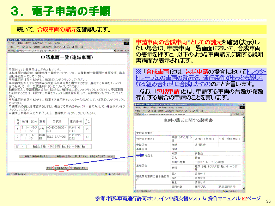Screen dimensions: 275x206
Task: Click 合成車両の表示 button
Action: (x=61, y=168)
